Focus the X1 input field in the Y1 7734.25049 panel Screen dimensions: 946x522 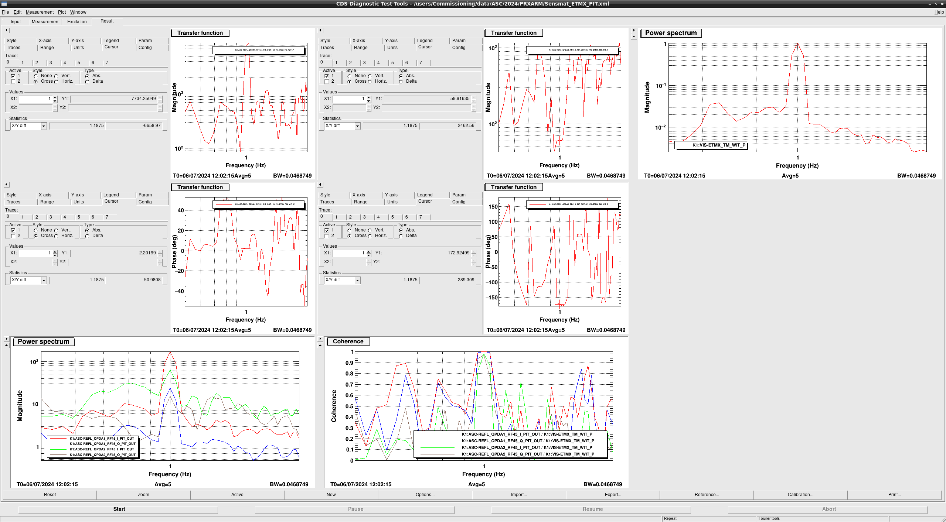[x=35, y=99]
